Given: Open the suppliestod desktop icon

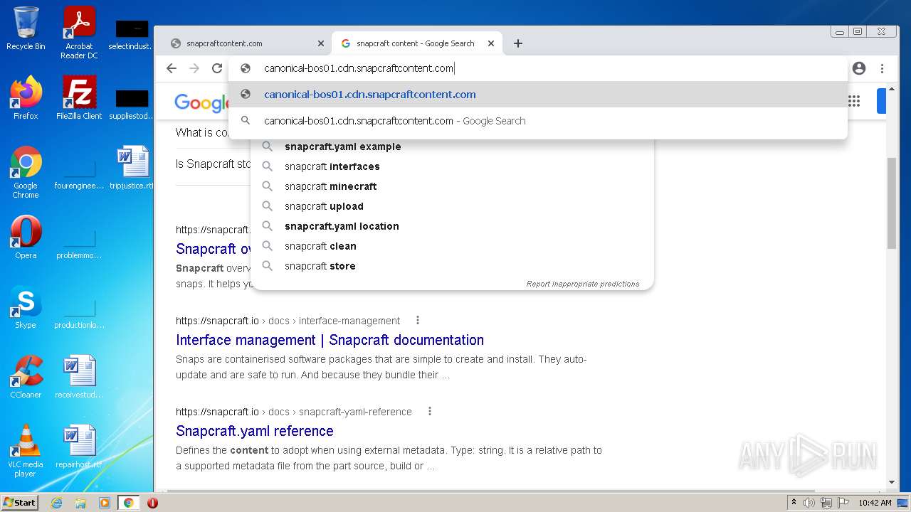Looking at the screenshot, I should (x=132, y=105).
